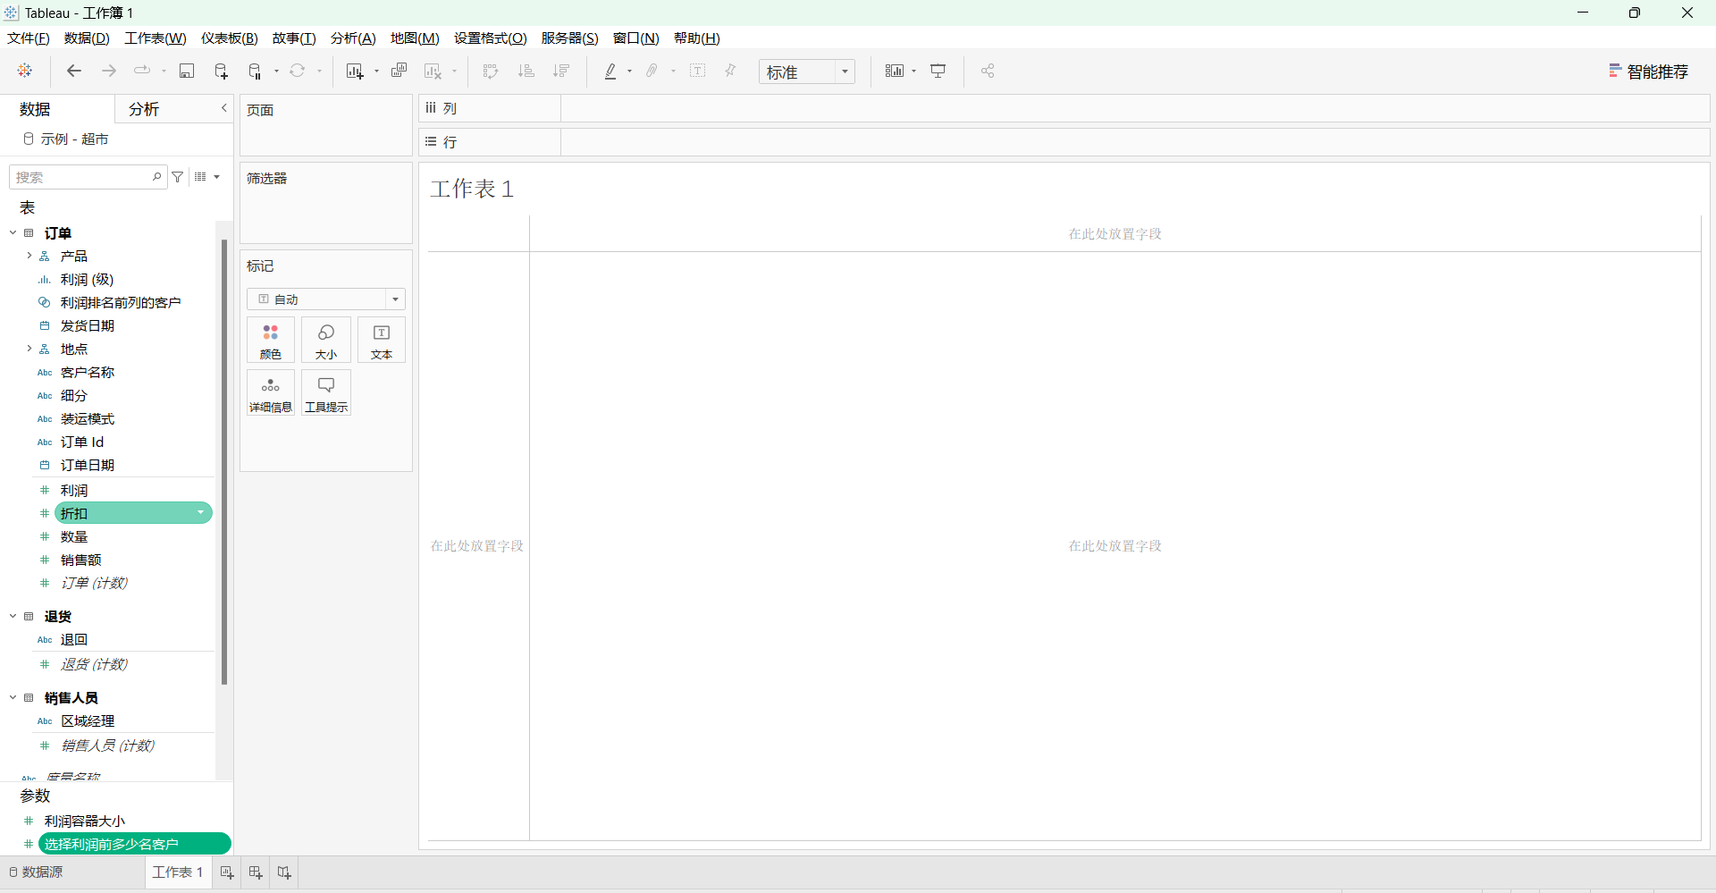Click the sort ascending icon
This screenshot has height=893, width=1716.
coord(526,71)
